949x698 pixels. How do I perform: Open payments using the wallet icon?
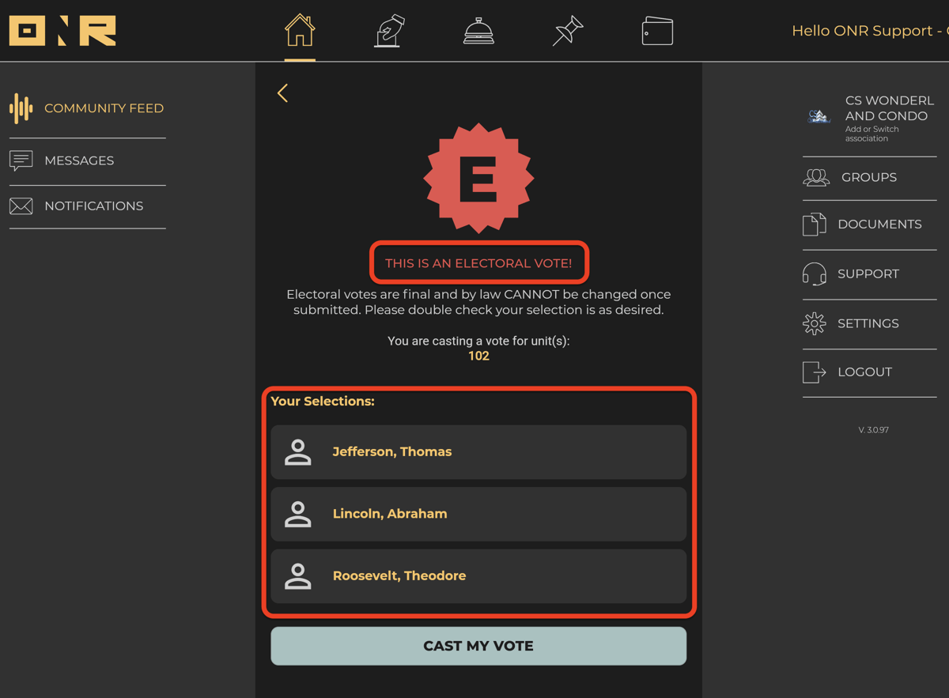click(x=657, y=31)
